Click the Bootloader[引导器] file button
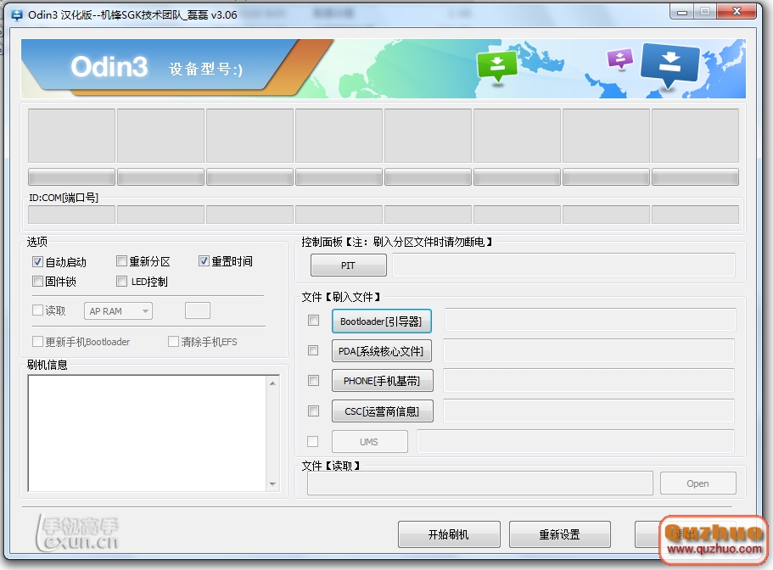This screenshot has width=773, height=570. tap(382, 321)
